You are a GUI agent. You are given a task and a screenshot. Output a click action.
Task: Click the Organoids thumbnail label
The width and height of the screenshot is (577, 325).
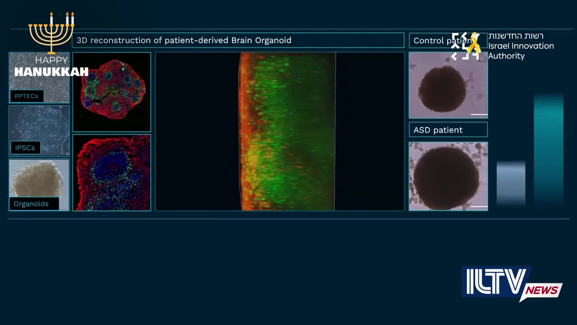[x=34, y=204]
